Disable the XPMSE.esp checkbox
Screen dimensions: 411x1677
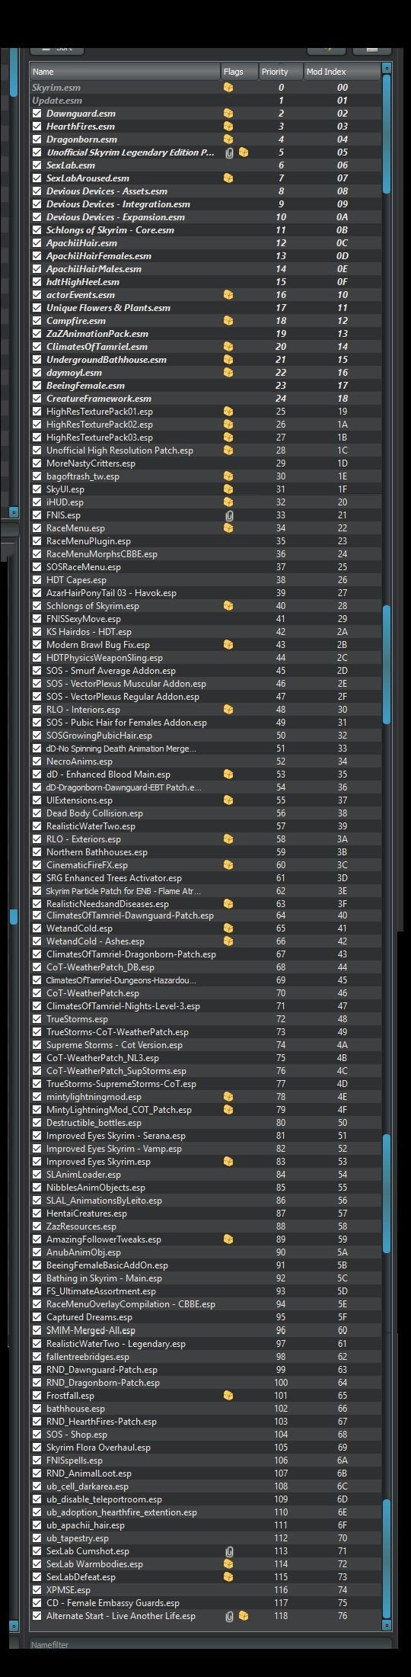click(37, 1590)
